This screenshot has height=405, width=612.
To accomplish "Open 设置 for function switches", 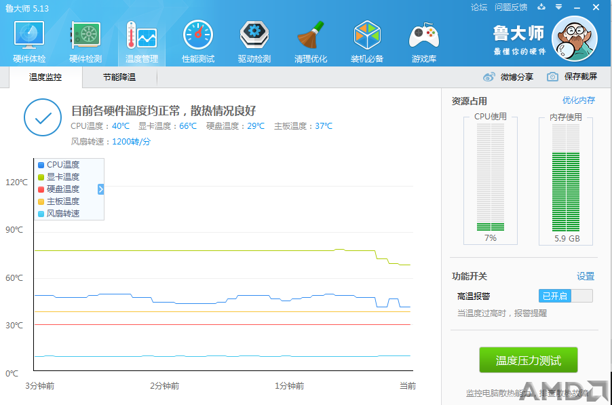I will [586, 276].
